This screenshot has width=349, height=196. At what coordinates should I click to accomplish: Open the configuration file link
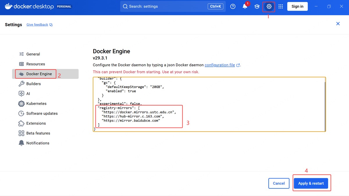pos(220,65)
